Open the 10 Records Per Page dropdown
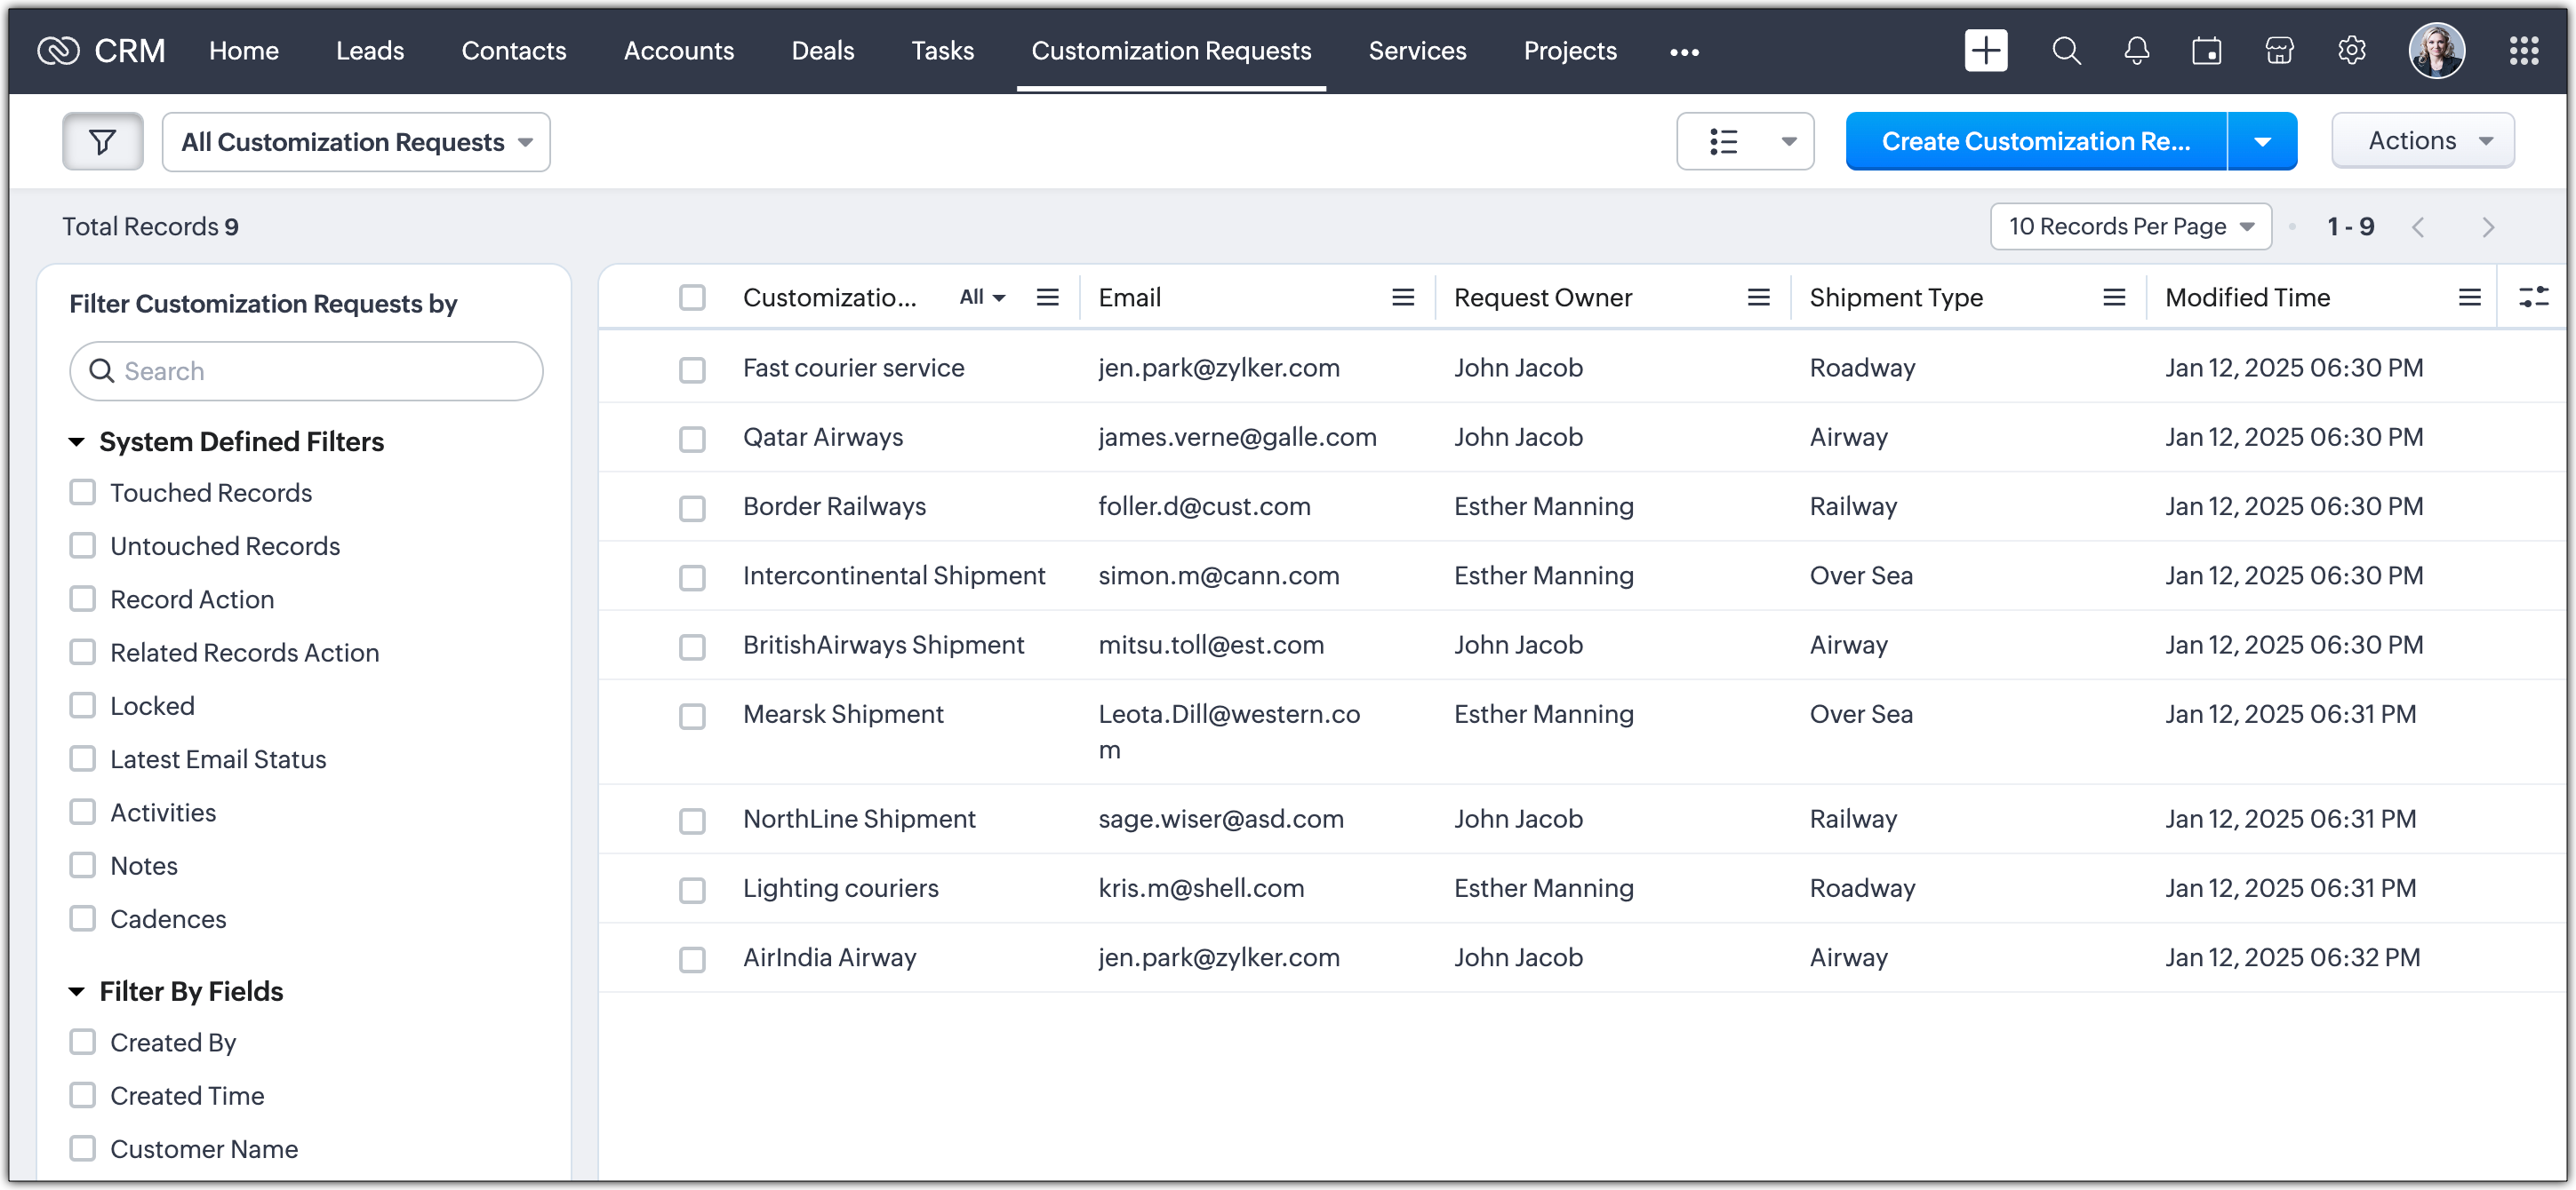Image resolution: width=2576 pixels, height=1190 pixels. (2130, 226)
